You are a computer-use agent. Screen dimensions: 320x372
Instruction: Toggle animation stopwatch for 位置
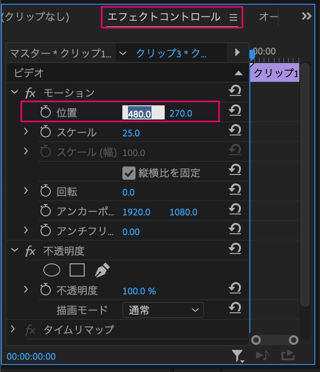[46, 111]
